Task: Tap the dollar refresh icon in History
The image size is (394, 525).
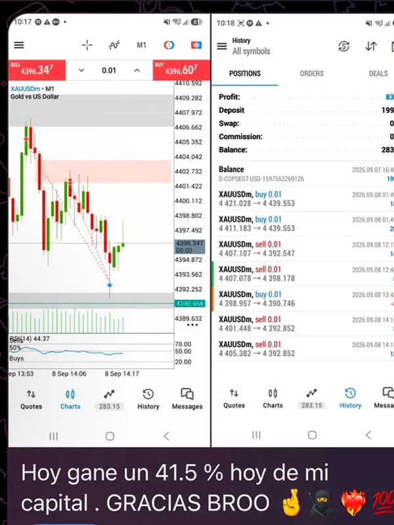Action: pos(343,46)
